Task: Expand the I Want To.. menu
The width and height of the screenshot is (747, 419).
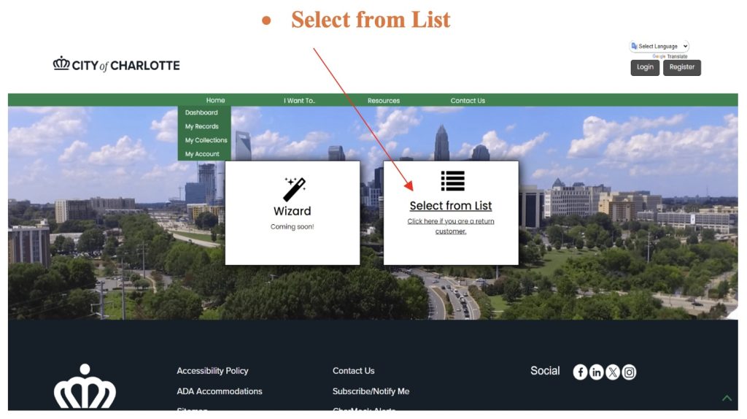Action: coord(300,101)
